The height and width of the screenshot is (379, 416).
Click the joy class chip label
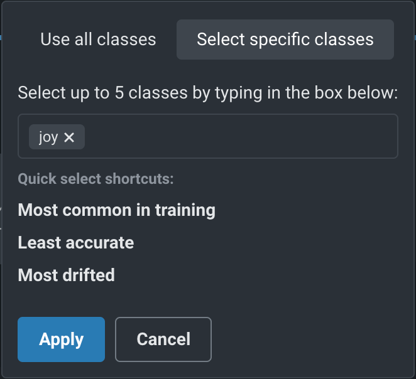point(48,137)
